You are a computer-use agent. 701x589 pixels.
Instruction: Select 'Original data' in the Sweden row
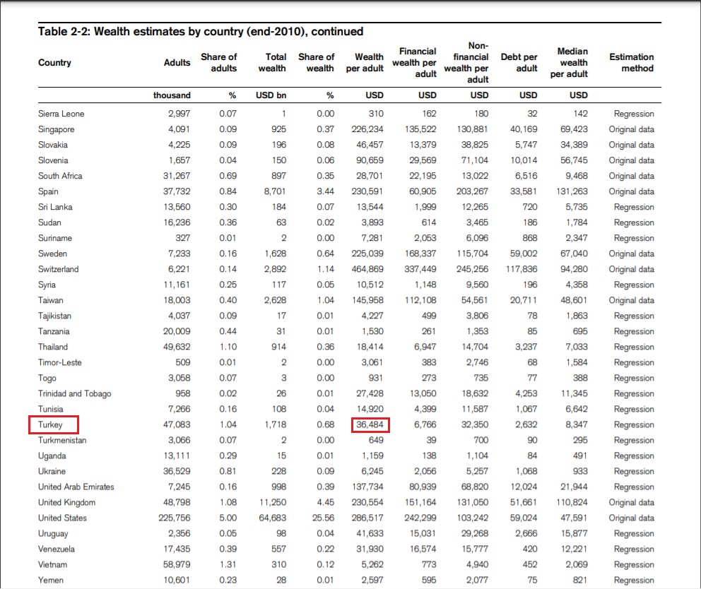click(x=631, y=254)
